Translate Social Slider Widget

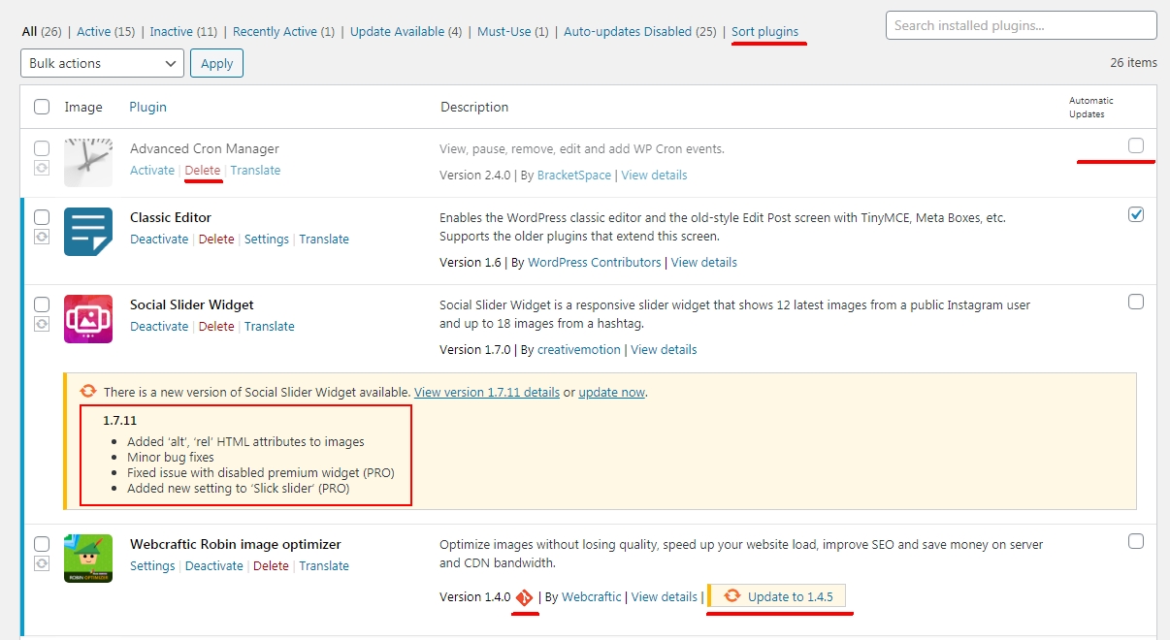point(270,326)
